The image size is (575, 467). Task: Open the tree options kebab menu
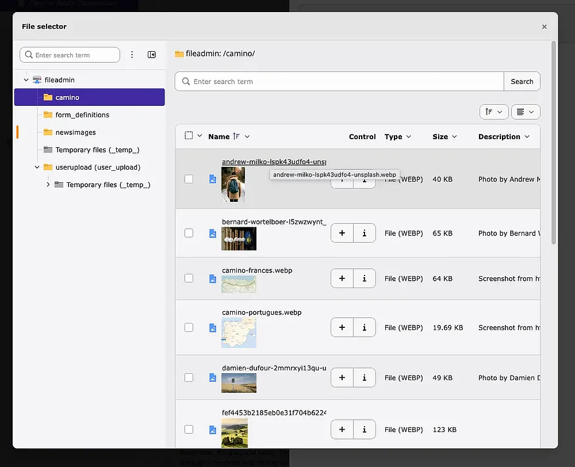click(x=132, y=55)
